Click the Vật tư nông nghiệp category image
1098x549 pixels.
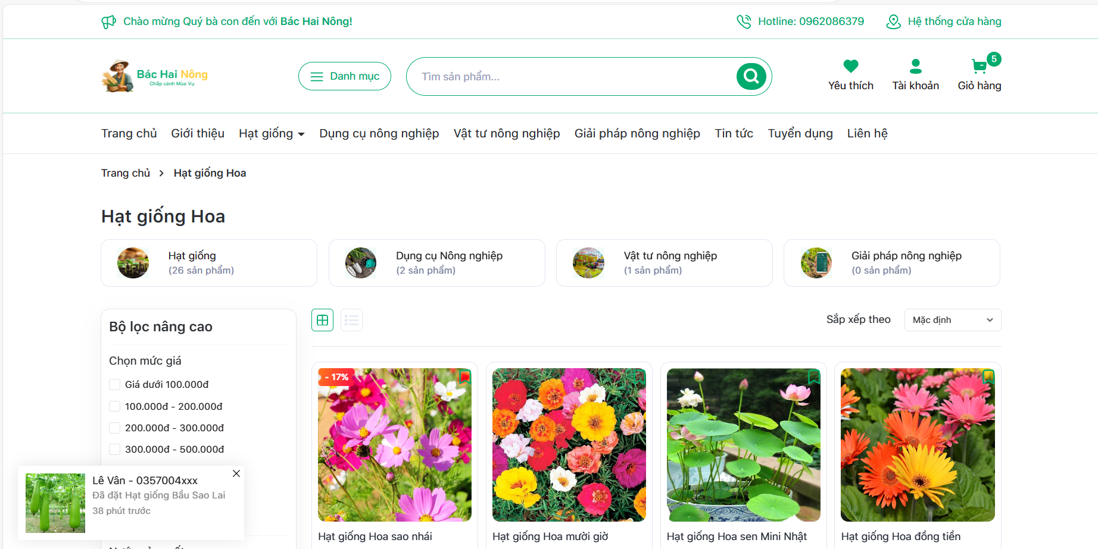(588, 263)
